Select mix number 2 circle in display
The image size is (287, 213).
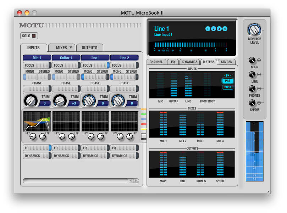[214, 29]
